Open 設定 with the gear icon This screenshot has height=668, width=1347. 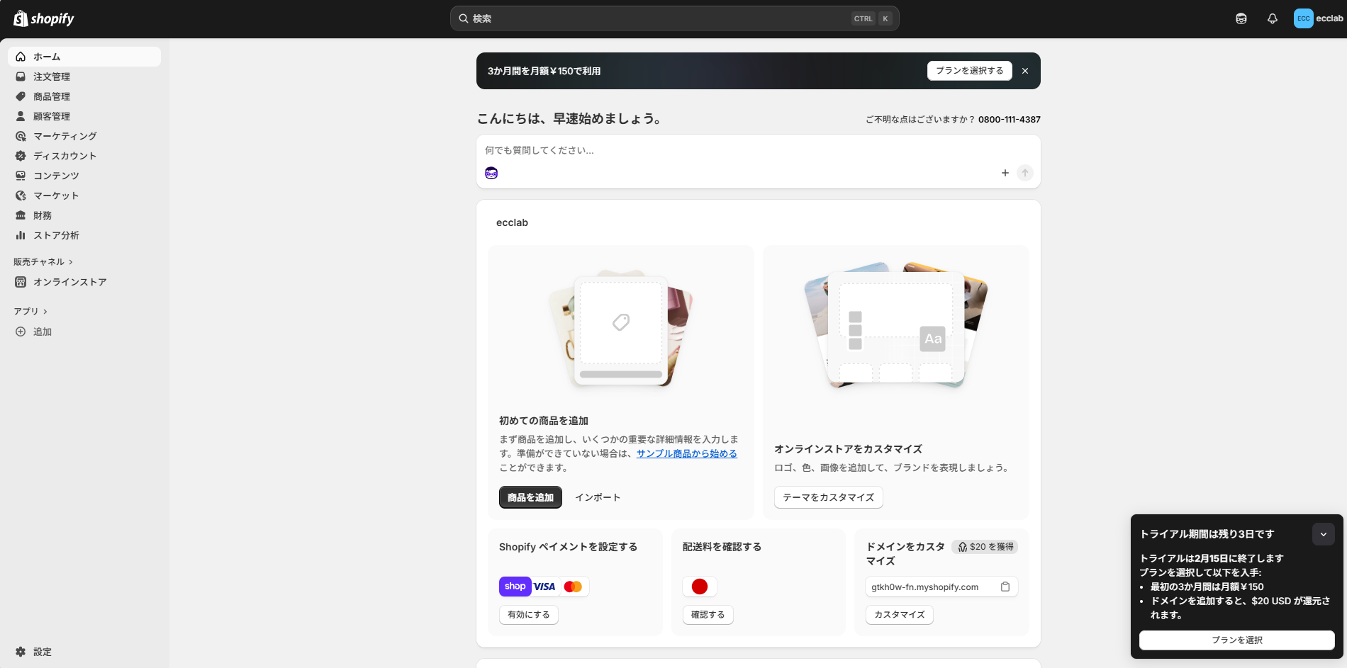[x=21, y=652]
